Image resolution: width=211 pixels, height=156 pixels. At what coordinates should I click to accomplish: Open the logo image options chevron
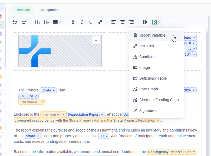click(x=96, y=40)
